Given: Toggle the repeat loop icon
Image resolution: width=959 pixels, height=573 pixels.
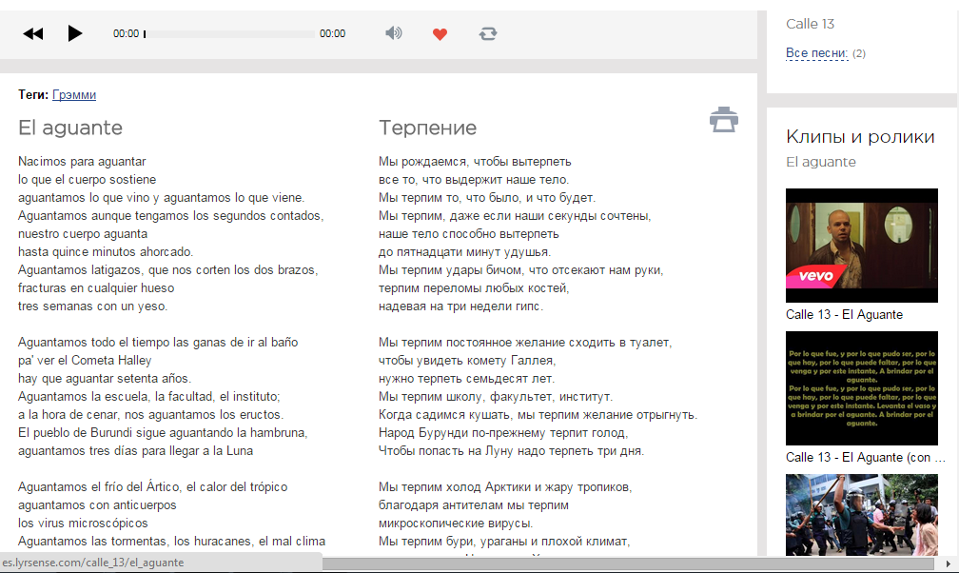Looking at the screenshot, I should click(488, 33).
